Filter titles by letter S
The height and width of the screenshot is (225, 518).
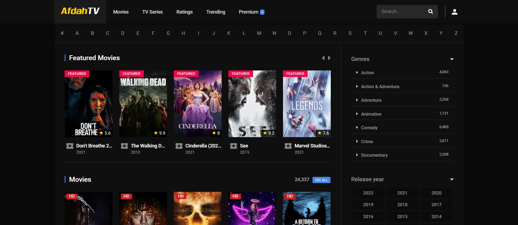pos(350,33)
